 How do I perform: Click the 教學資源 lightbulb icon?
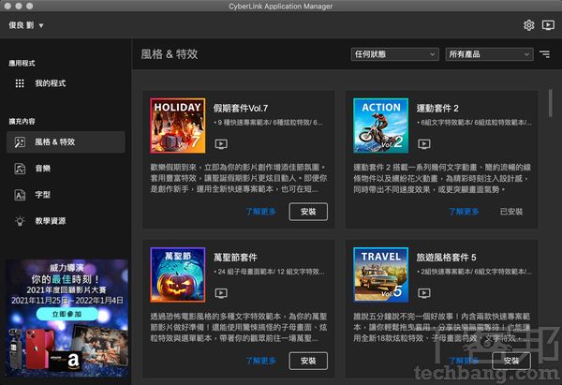(20, 221)
